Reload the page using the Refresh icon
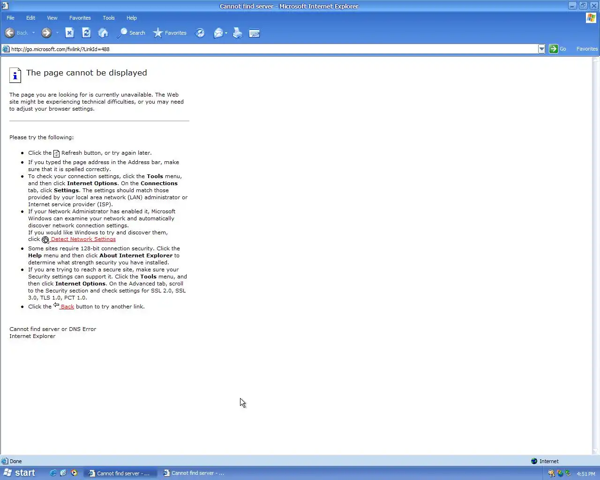The image size is (600, 480). [x=86, y=33]
